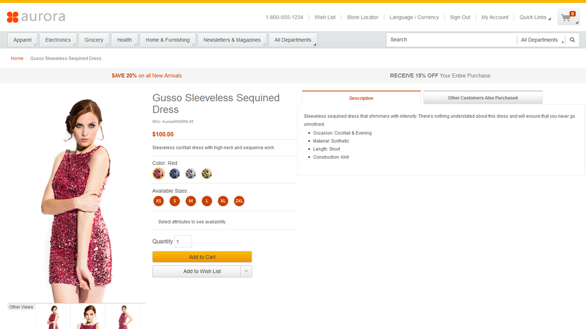Select the Red color swatch
Screen dimensions: 586x329
click(159, 174)
